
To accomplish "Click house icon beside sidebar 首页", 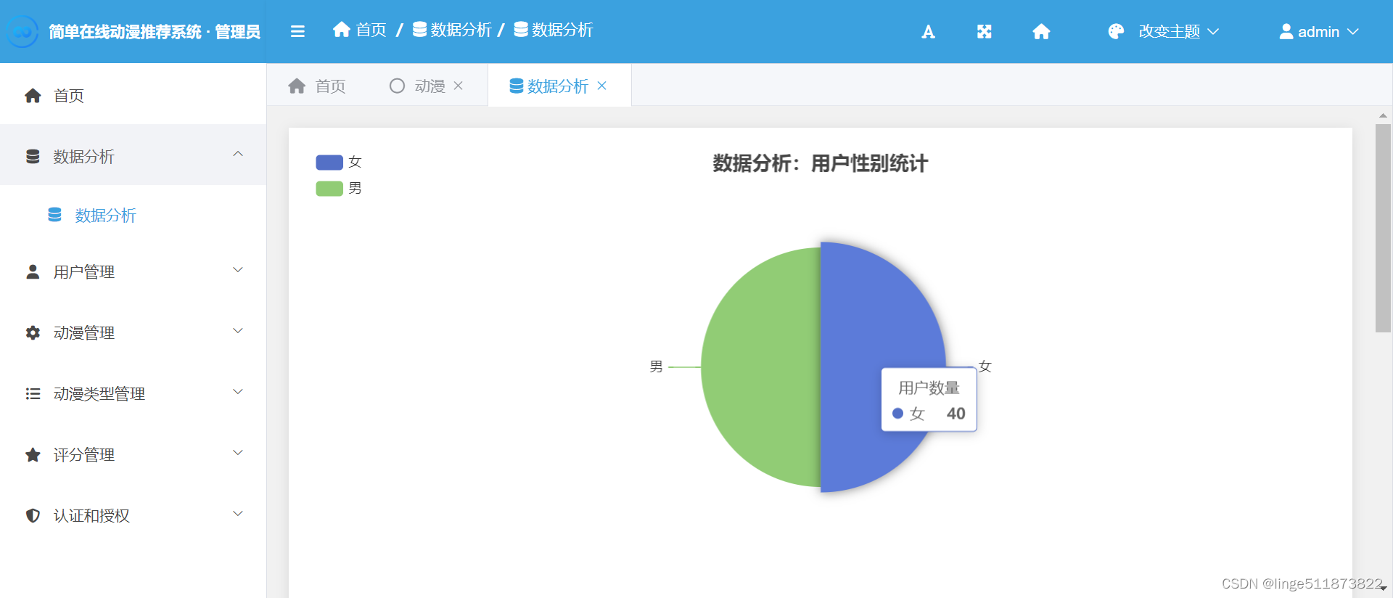I will click(33, 95).
